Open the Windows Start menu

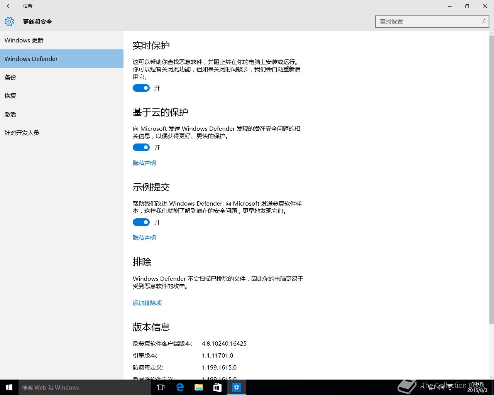point(9,387)
